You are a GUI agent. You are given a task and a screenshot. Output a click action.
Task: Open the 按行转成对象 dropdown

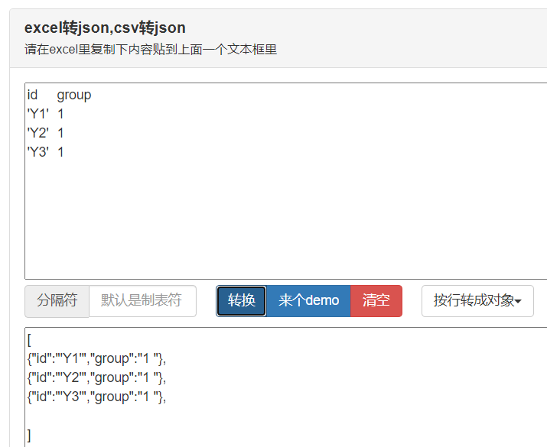click(477, 301)
